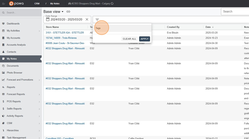Open the date range calendar icon
The width and height of the screenshot is (249, 139).
pos(48,19)
